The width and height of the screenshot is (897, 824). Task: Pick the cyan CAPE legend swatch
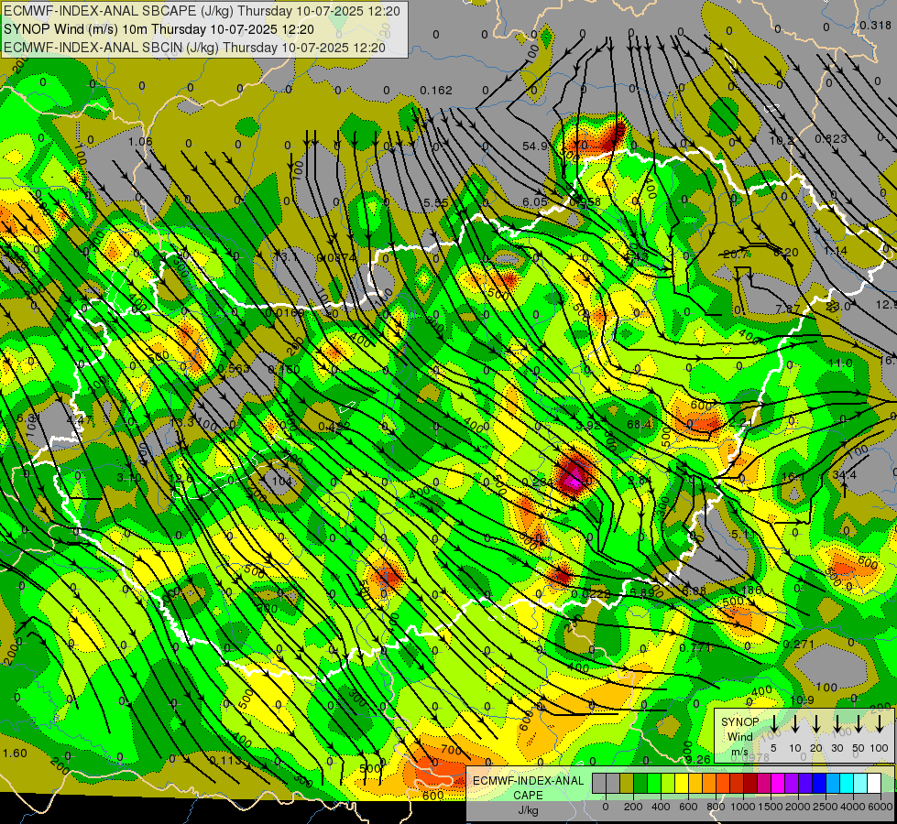(846, 784)
